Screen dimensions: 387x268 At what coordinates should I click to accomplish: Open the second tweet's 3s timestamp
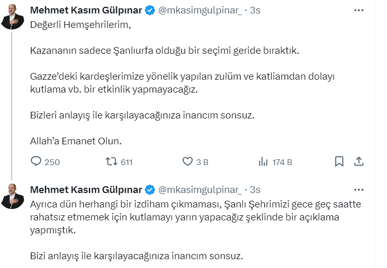tap(255, 189)
